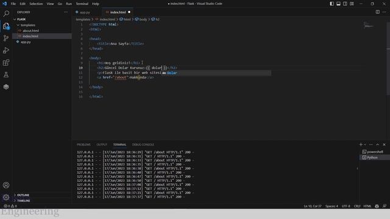
Task: Close the terminal panel
Action: [x=384, y=145]
